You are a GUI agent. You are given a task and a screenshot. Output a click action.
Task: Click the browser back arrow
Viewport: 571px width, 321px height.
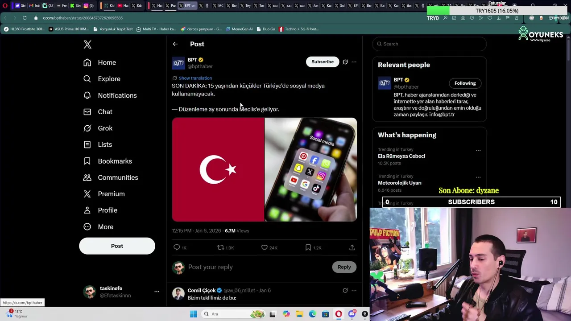[x=5, y=18]
